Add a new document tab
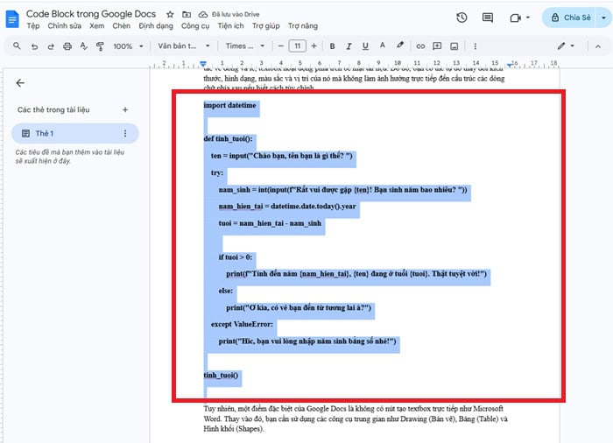Screen dimensions: 613x443 coord(125,109)
